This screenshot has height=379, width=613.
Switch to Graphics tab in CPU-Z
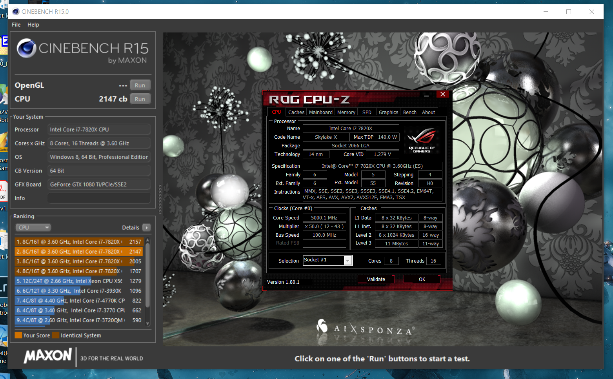[388, 112]
